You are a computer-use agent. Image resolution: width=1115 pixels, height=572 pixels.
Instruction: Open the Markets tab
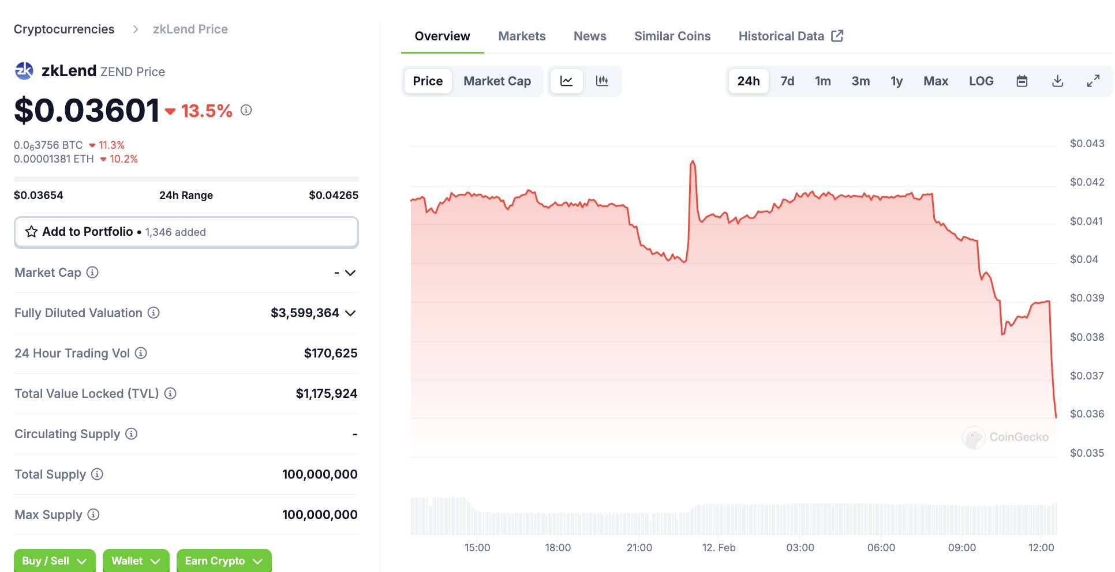click(x=522, y=36)
